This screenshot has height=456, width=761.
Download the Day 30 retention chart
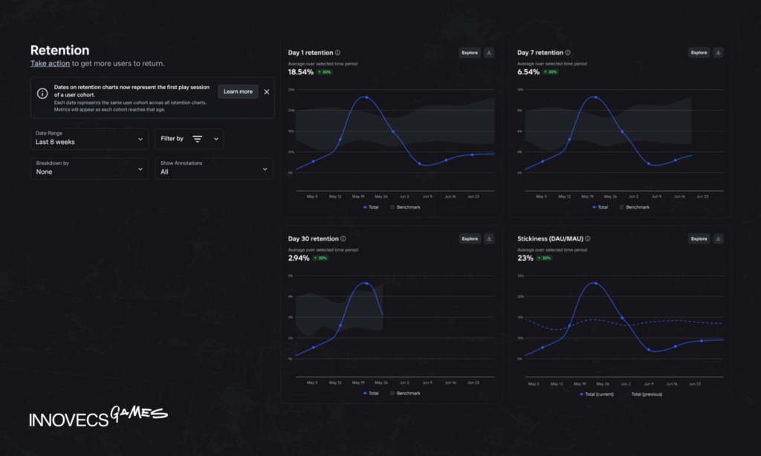coord(489,238)
